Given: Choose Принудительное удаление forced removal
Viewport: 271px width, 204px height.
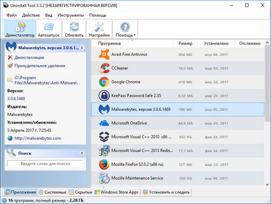Looking at the screenshot, I should pyautogui.click(x=40, y=65).
